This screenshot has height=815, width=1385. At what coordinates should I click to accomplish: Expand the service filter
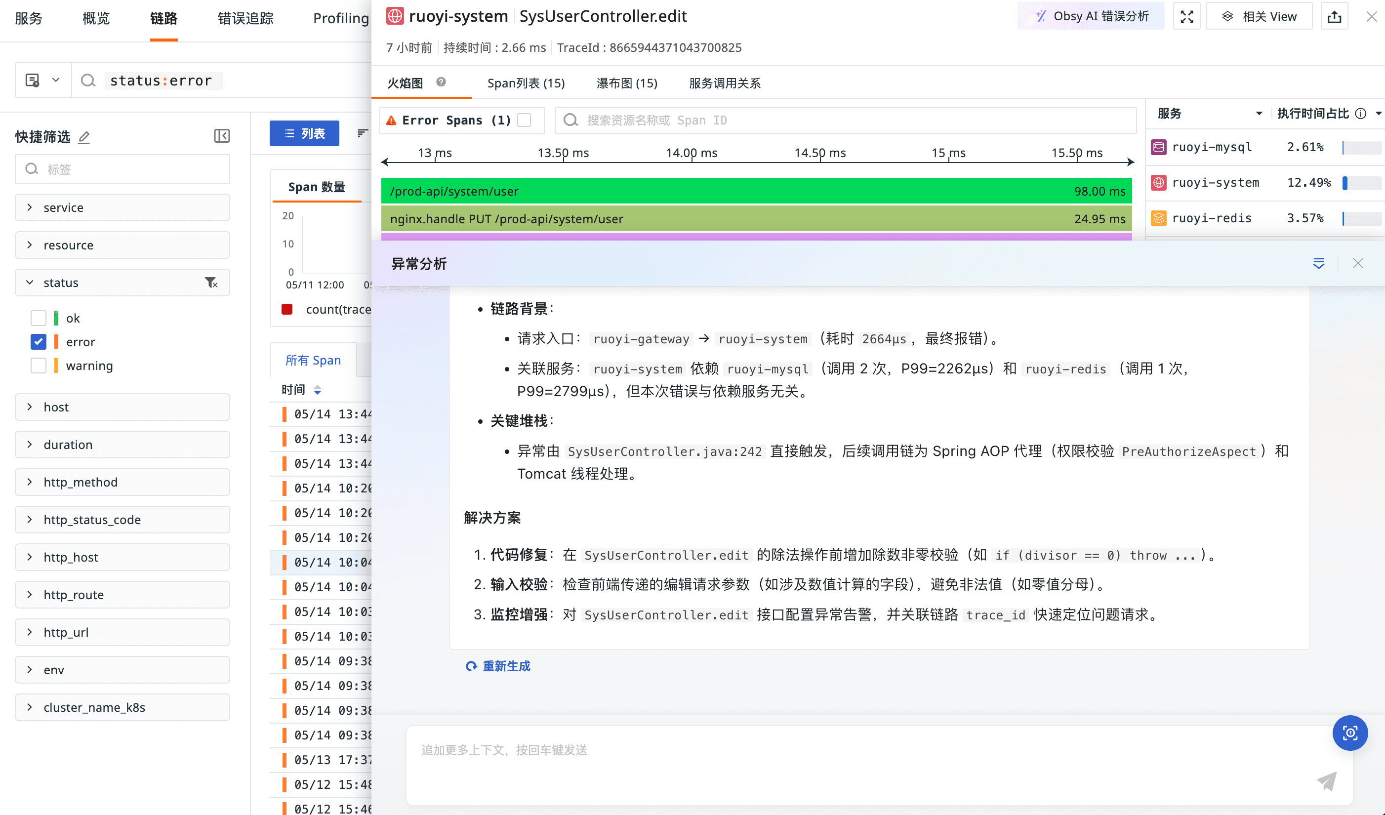122,207
